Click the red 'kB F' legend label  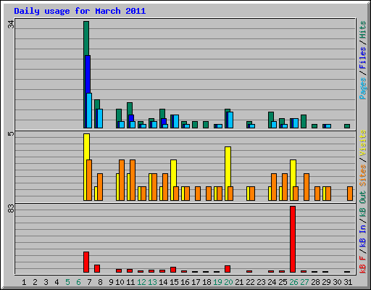click(x=362, y=265)
